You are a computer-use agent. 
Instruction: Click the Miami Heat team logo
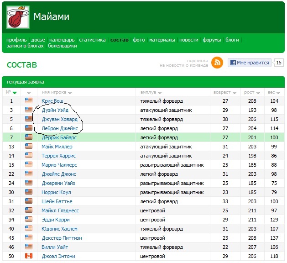click(x=17, y=18)
